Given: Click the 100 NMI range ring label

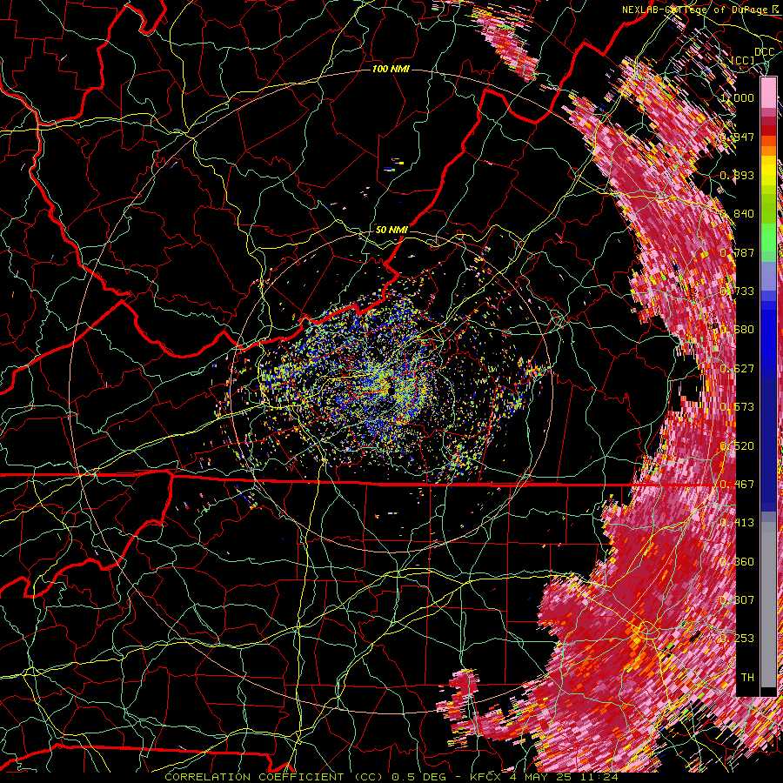Looking at the screenshot, I should 391,69.
